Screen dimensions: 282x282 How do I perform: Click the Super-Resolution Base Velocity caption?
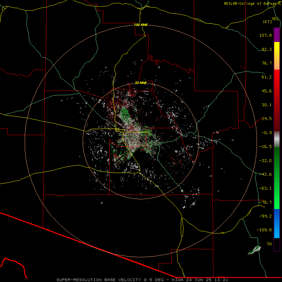click(x=142, y=280)
